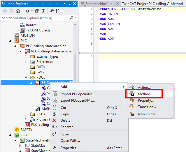This screenshot has height=152, width=186.
Task: Click the C++ node icon
Action: pyautogui.click(x=17, y=135)
